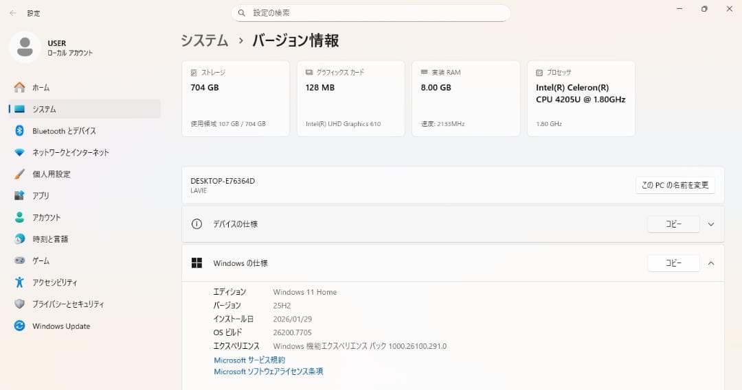The image size is (742, 390).
Task: Click the 速度: 2133MHz text
Action: click(x=443, y=123)
